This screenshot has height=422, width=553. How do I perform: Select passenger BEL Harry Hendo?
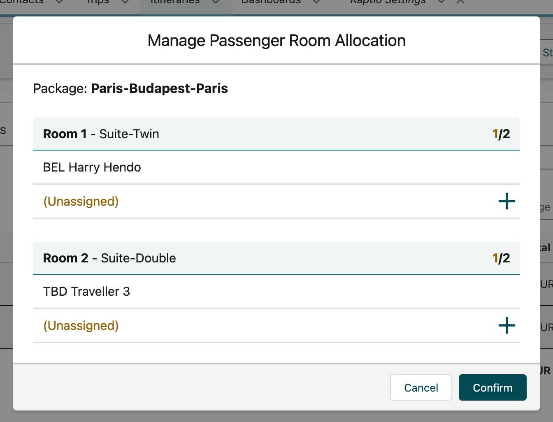click(x=92, y=167)
